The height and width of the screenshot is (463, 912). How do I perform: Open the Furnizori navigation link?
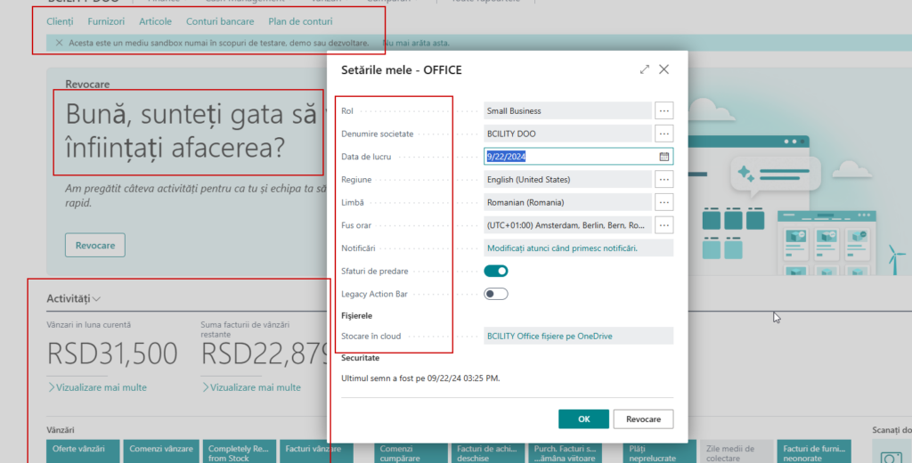point(107,21)
